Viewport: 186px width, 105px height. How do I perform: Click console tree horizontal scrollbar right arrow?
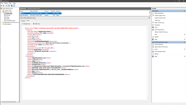[18, 102]
